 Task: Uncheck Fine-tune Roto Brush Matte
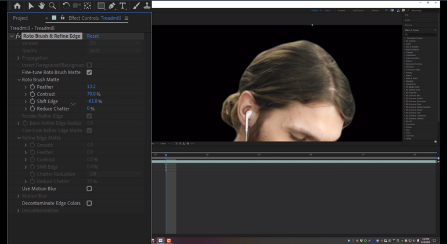[89, 72]
